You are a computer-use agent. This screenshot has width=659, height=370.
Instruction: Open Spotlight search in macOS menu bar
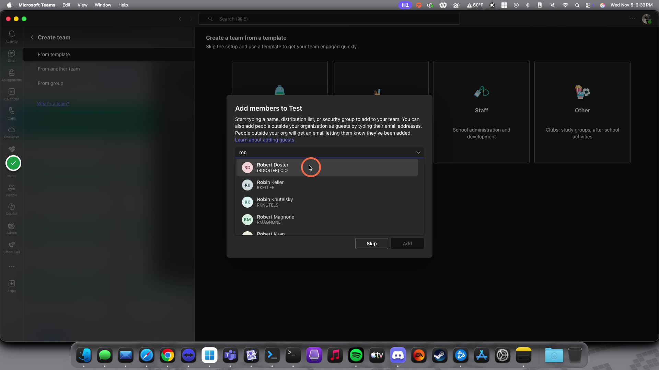click(x=577, y=5)
